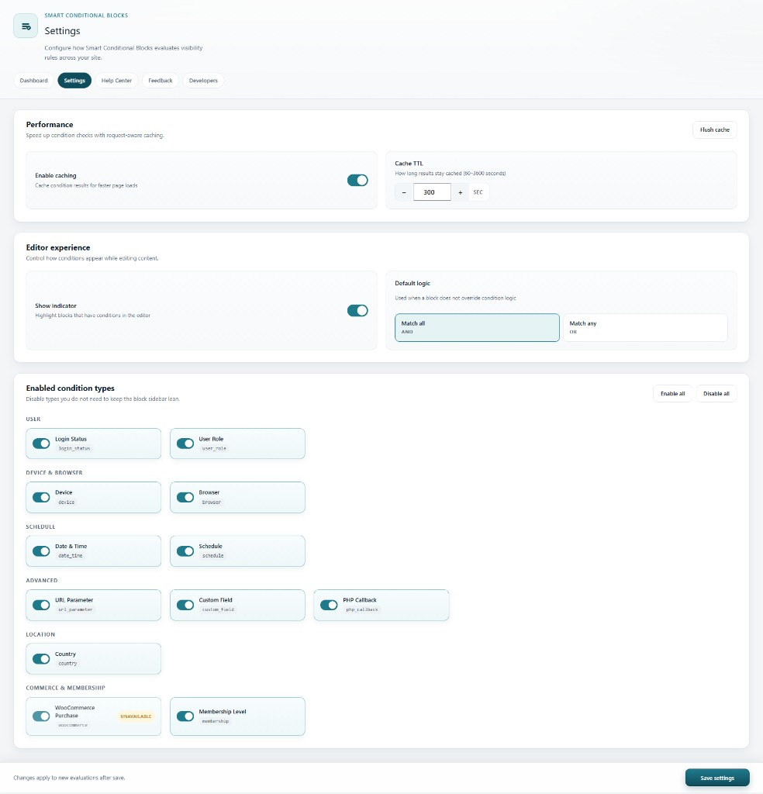763x794 pixels.
Task: Click the Editor experience heading
Action: coord(58,247)
